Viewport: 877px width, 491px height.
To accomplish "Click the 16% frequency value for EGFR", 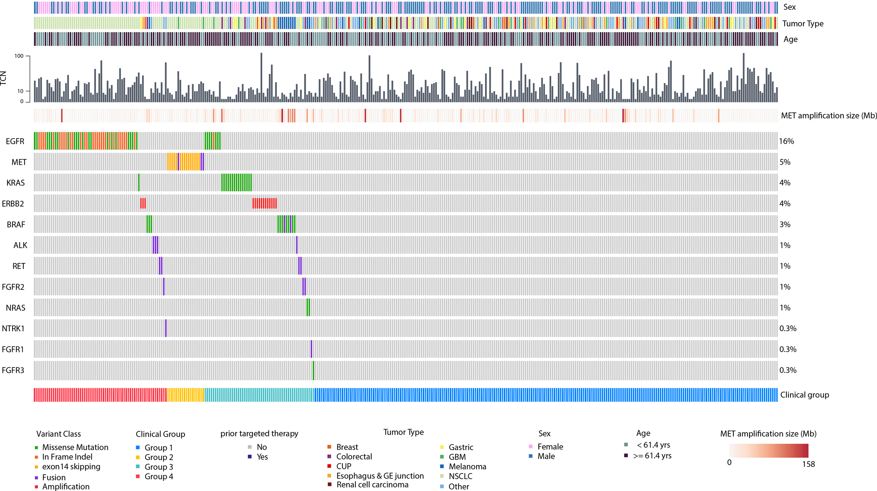I will click(x=786, y=142).
